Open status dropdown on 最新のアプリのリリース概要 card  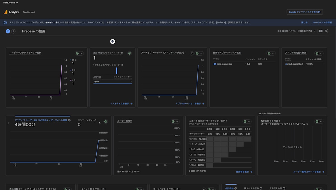coord(271,53)
